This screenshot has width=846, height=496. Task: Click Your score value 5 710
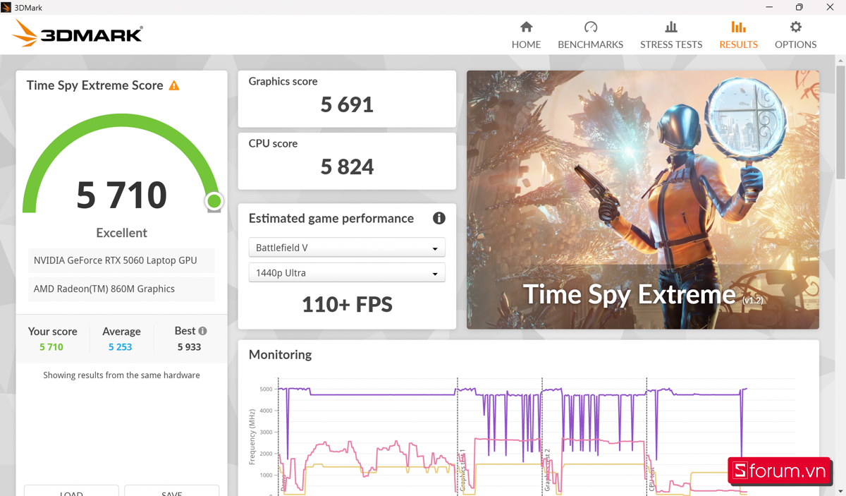point(51,347)
